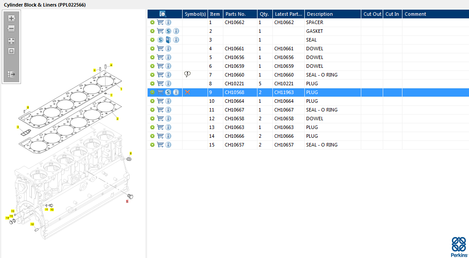The height and width of the screenshot is (258, 469).
Task: Click the Cut In column header
Action: coord(392,14)
